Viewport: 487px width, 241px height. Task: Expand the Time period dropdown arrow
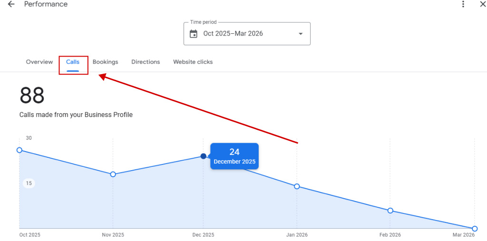tap(301, 34)
